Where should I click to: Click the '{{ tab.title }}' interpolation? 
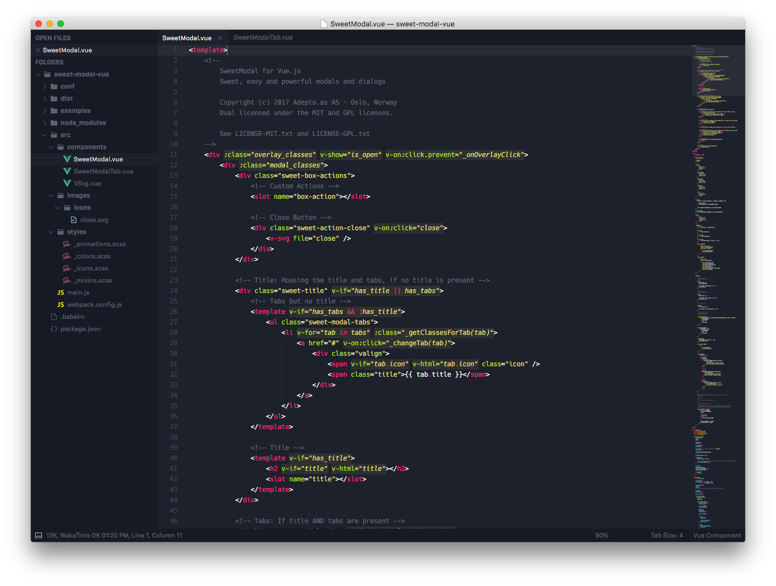(x=433, y=375)
